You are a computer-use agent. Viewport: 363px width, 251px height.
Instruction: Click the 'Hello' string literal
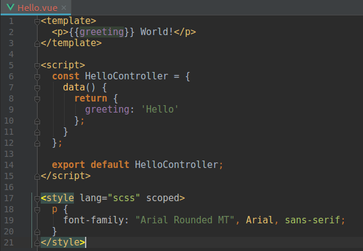160,110
